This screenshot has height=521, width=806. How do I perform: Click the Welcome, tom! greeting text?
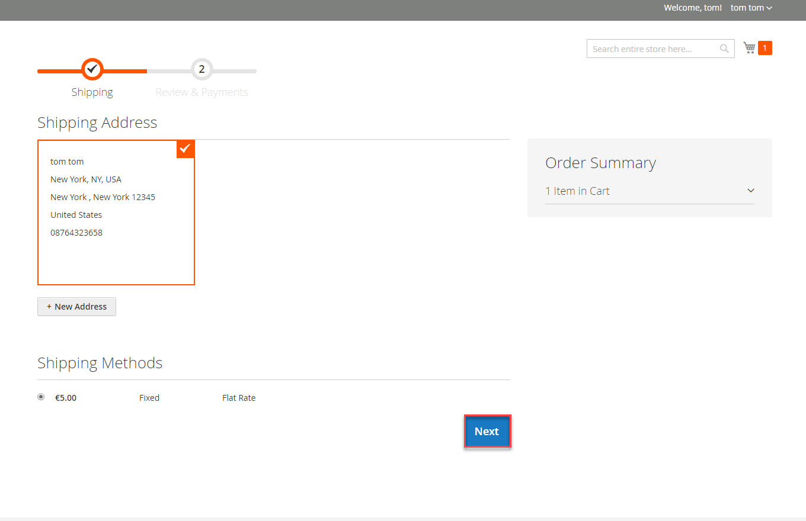692,8
